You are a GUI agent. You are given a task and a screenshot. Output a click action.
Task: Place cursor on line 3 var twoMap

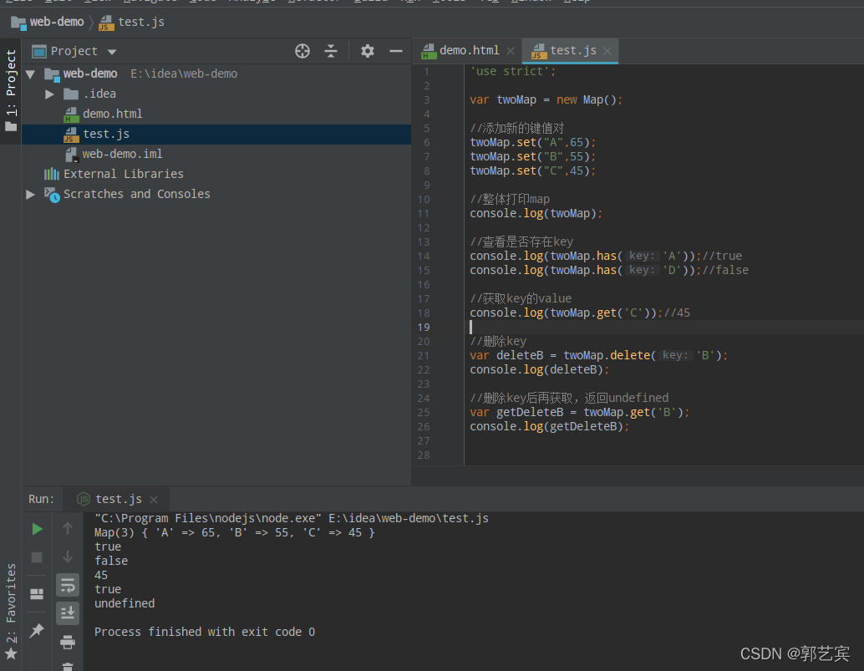tap(546, 100)
